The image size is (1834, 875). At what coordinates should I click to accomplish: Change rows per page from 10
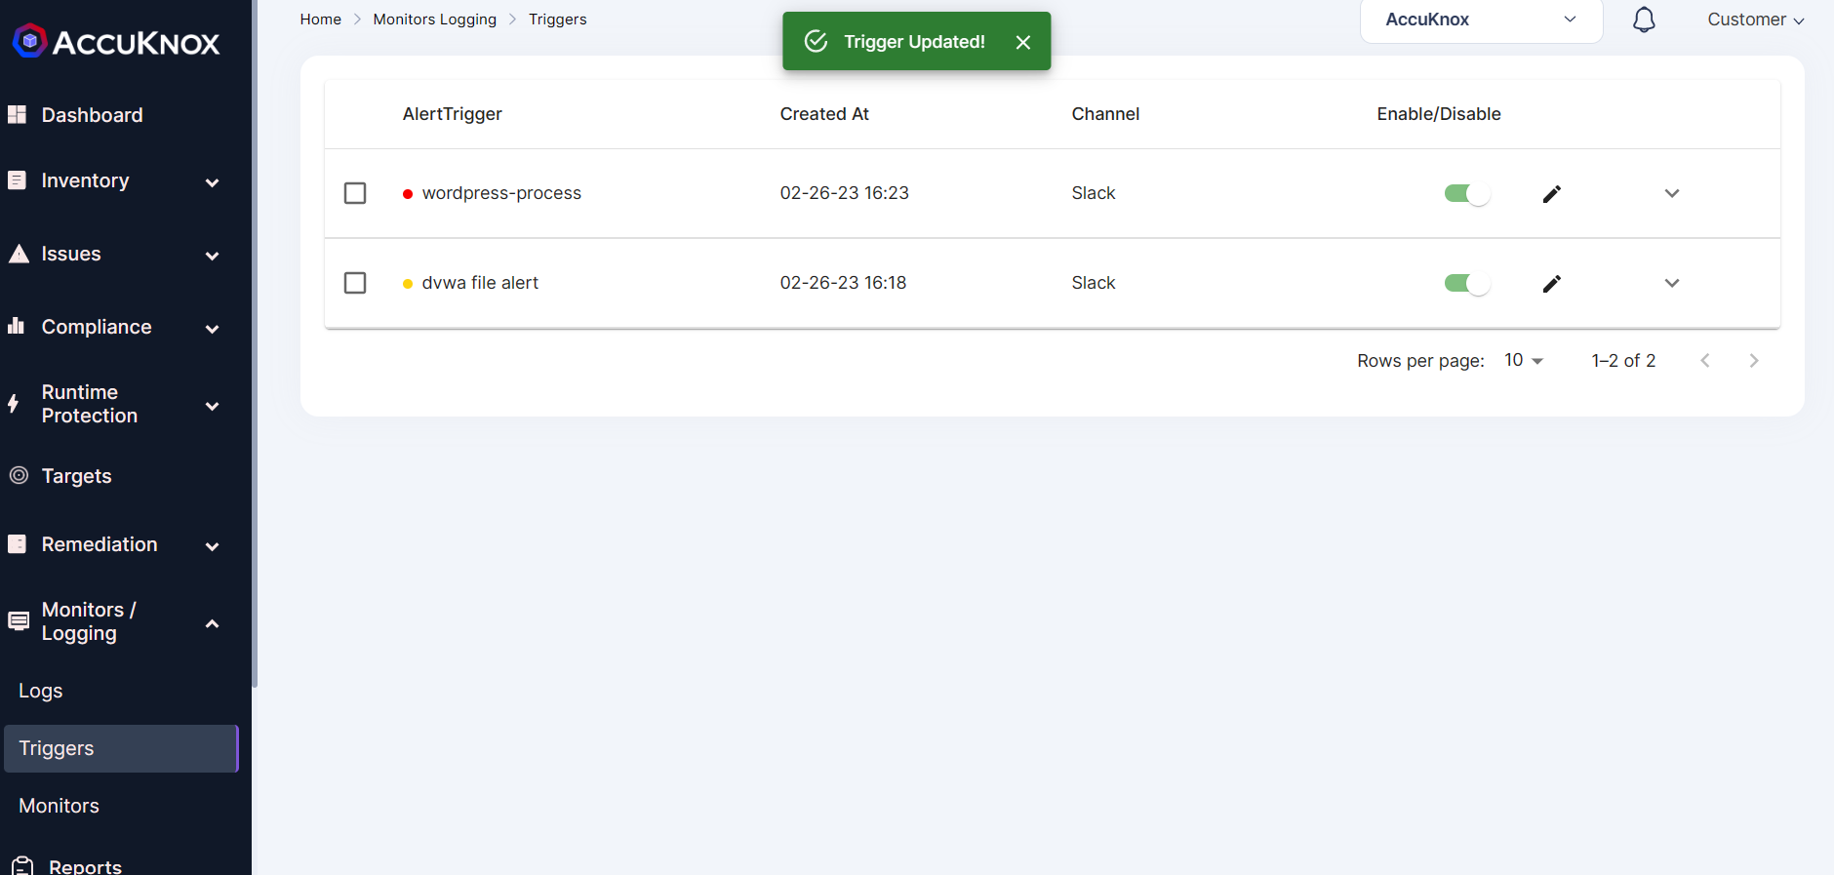[1524, 360]
